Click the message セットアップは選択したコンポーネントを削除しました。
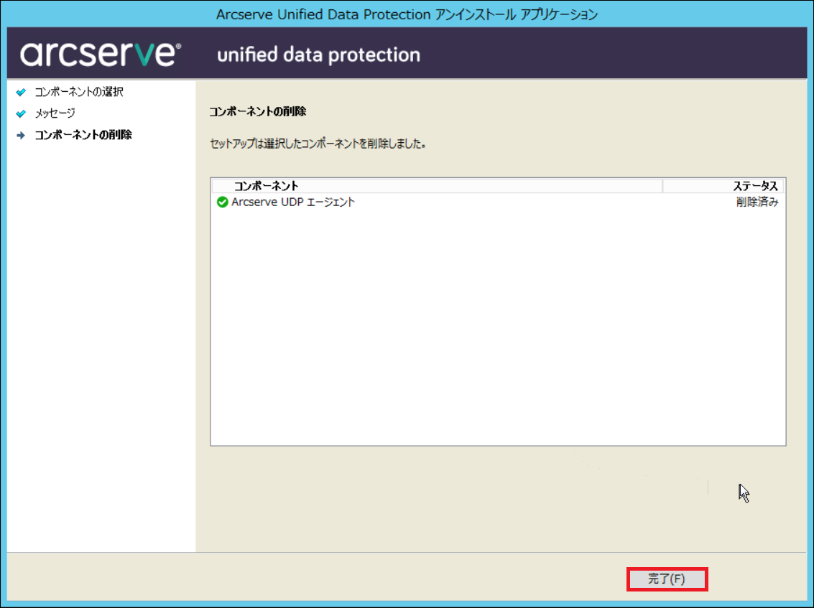Screen dimensions: 814x608 point(318,144)
